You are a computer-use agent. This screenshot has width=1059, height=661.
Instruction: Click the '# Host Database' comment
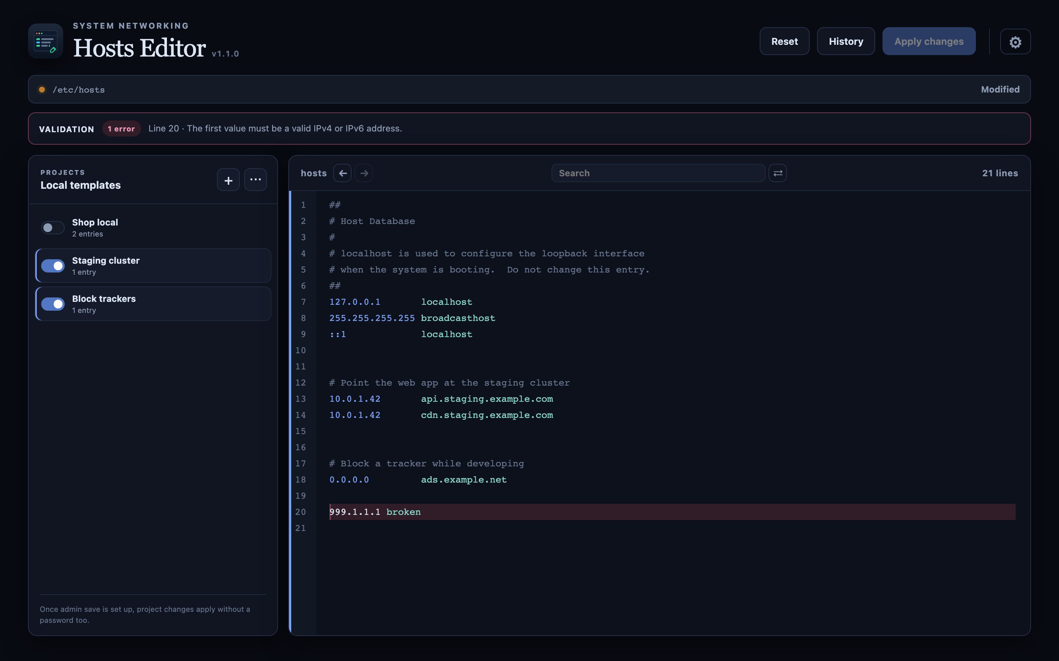tap(372, 221)
